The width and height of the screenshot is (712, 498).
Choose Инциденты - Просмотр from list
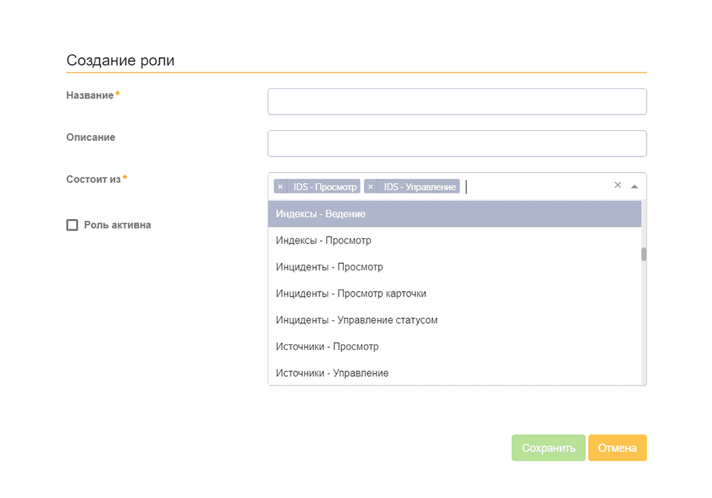329,267
